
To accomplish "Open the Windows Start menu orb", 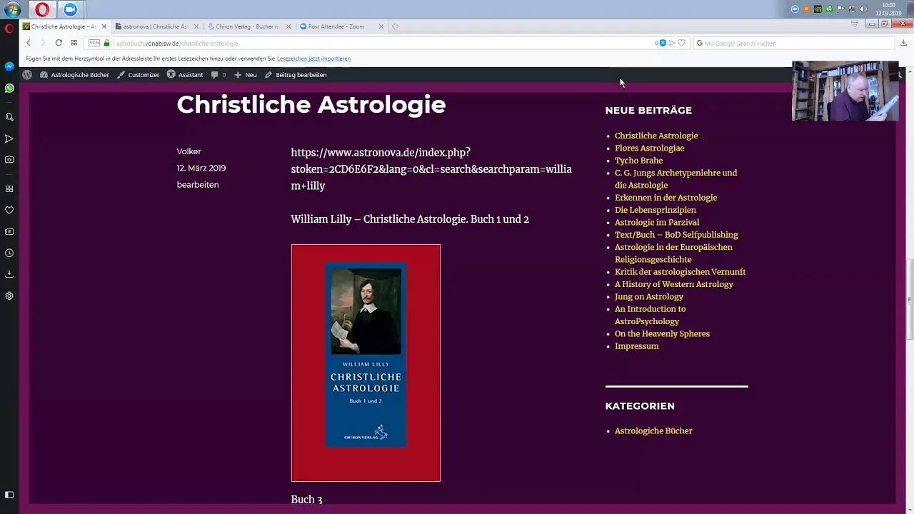I will click(12, 9).
